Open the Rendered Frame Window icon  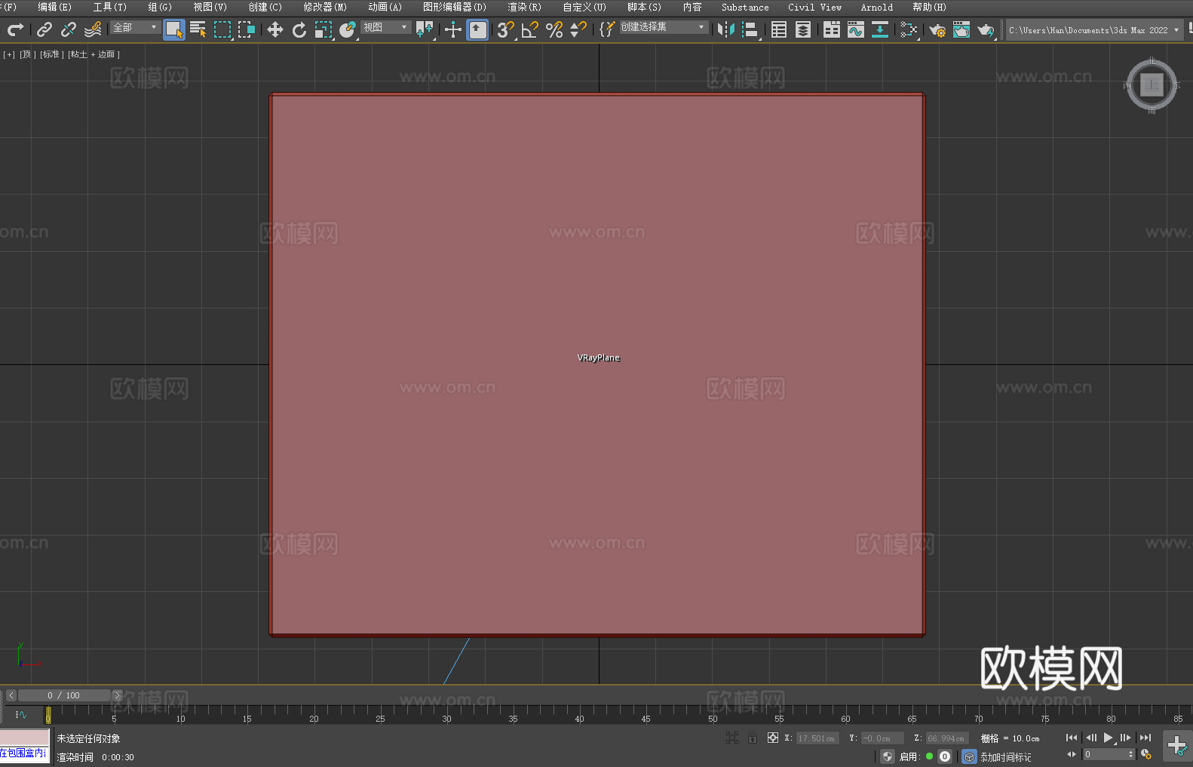(x=961, y=29)
